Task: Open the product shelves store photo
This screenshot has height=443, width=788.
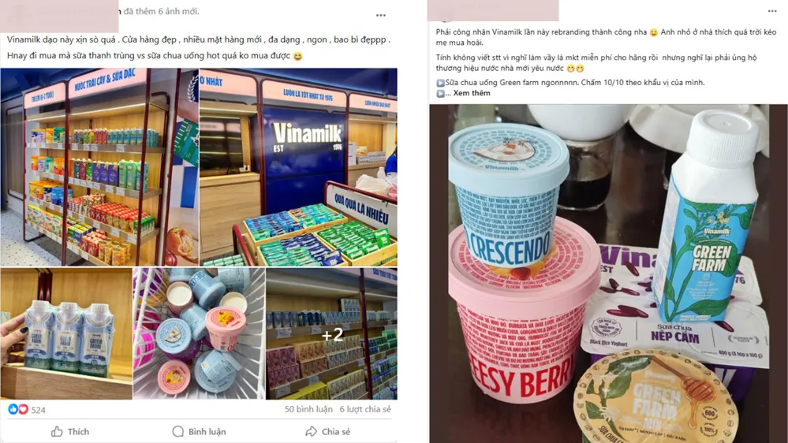Action: pyautogui.click(x=99, y=167)
